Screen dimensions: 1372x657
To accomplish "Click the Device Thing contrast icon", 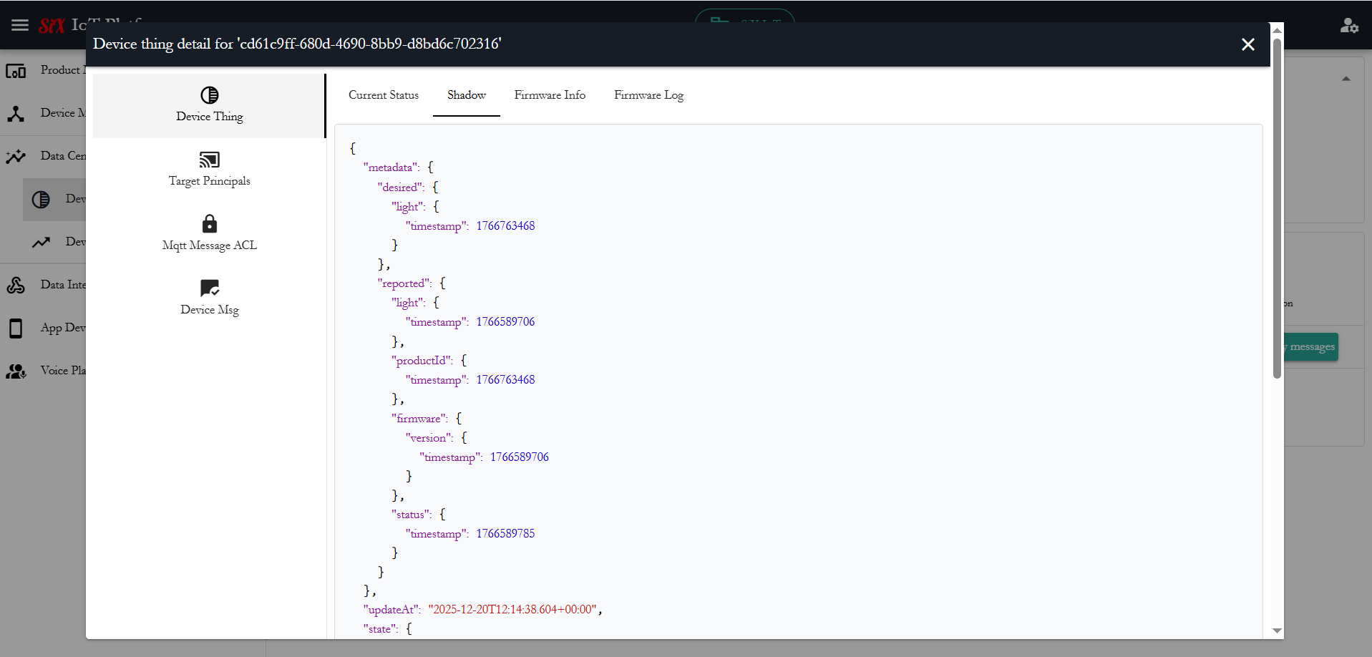I will (210, 95).
